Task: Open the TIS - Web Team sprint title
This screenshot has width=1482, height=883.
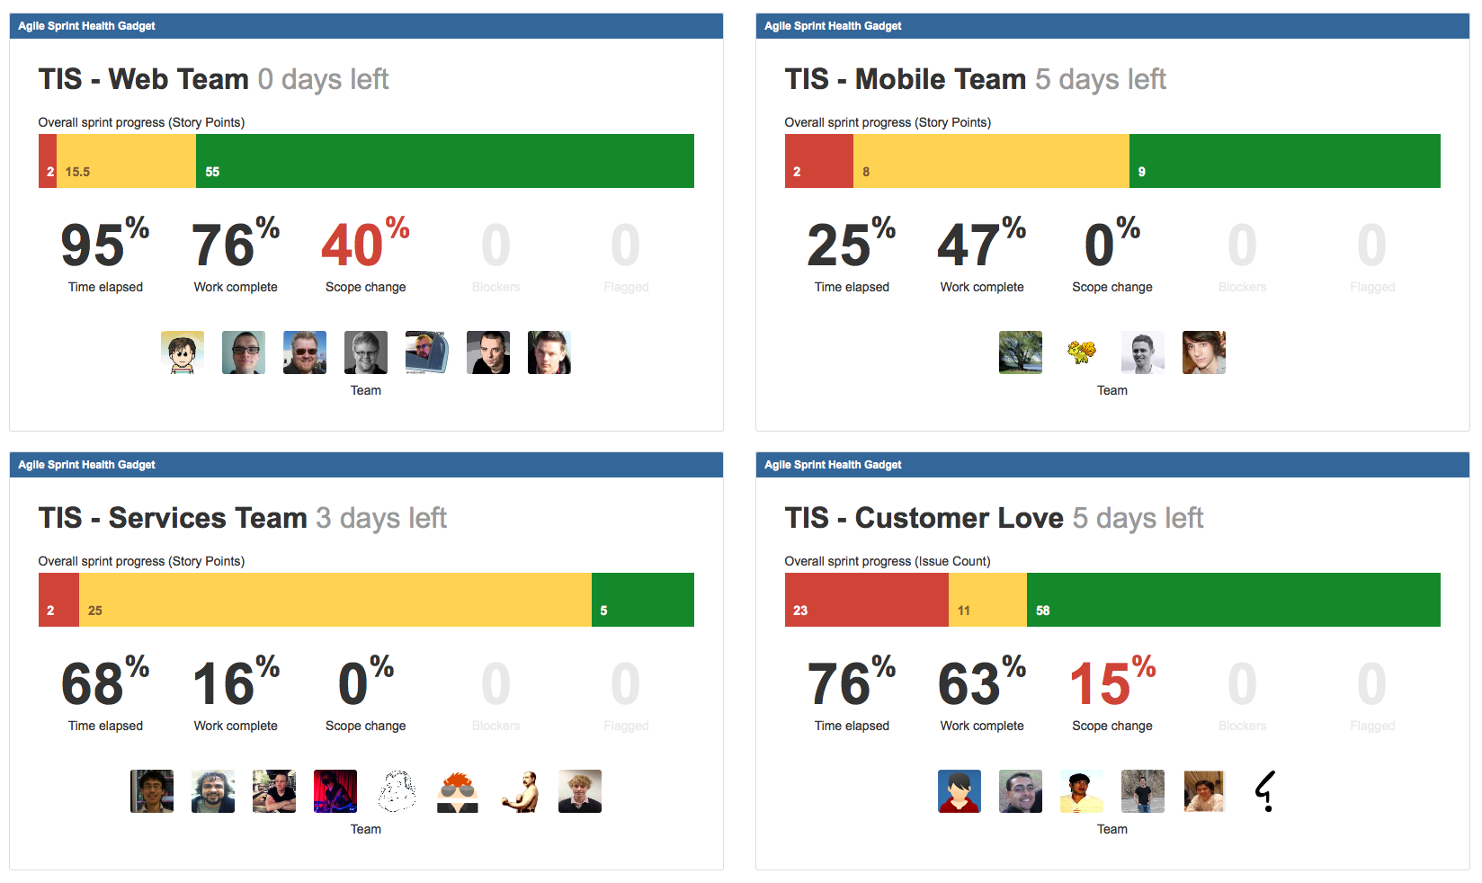Action: [144, 79]
